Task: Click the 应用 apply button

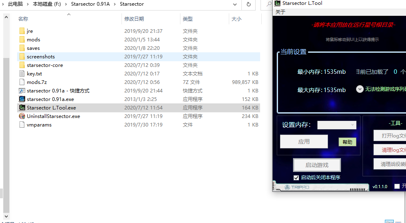Action: pos(304,142)
